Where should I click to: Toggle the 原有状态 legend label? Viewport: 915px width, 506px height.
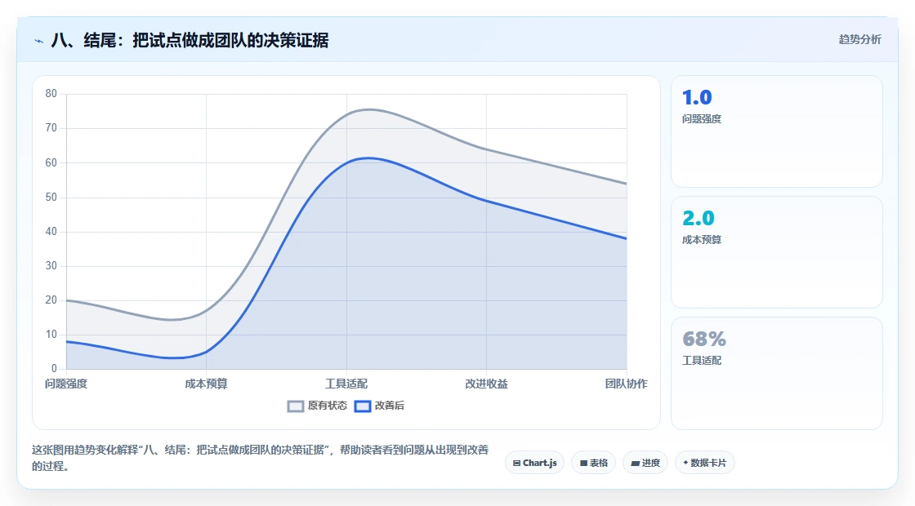(328, 406)
